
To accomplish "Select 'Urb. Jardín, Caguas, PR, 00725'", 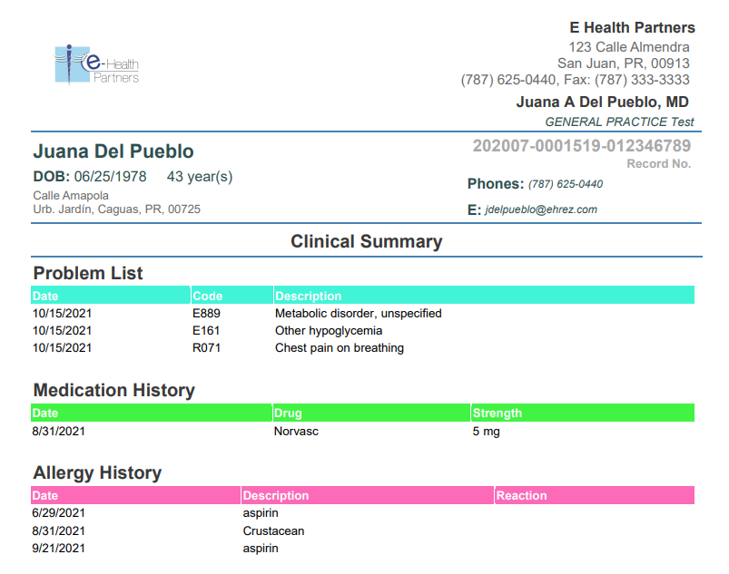I will [117, 209].
